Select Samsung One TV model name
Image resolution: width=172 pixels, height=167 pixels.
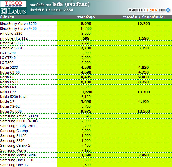[x=14, y=165]
